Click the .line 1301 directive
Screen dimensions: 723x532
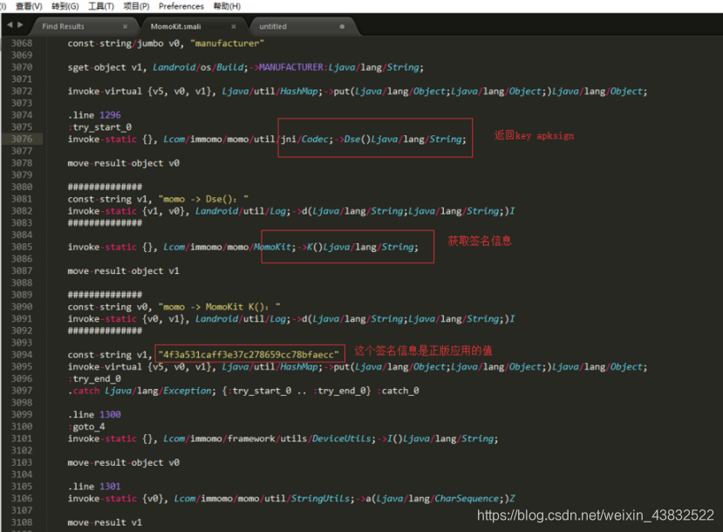point(94,487)
